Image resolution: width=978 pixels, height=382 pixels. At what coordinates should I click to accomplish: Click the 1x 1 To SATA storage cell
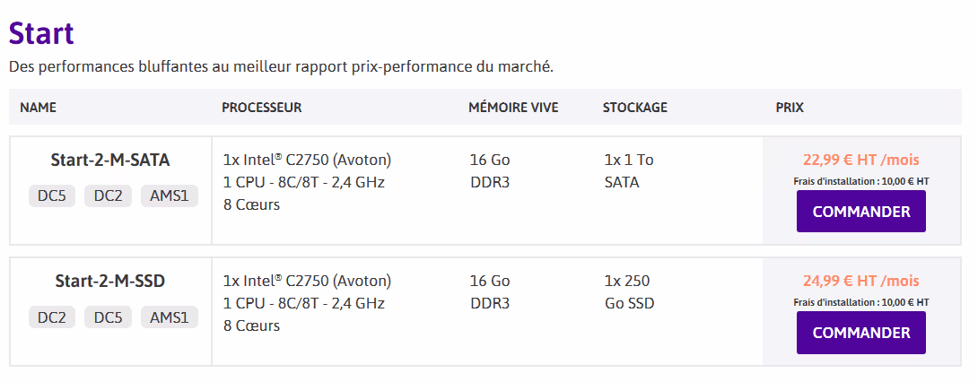[629, 170]
